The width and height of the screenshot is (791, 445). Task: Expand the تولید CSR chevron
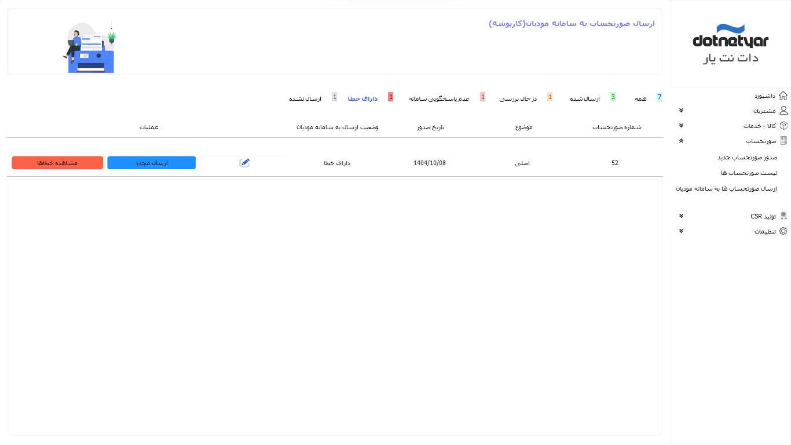click(681, 216)
